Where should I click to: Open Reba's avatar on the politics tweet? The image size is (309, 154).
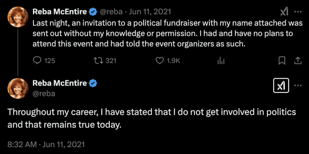[x=18, y=88]
